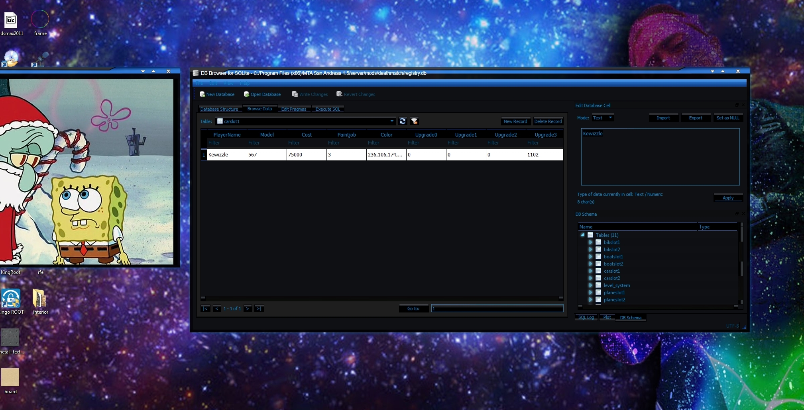Screen dimensions: 804x410
Task: Refresh the table data with the refresh icon
Action: pyautogui.click(x=403, y=121)
